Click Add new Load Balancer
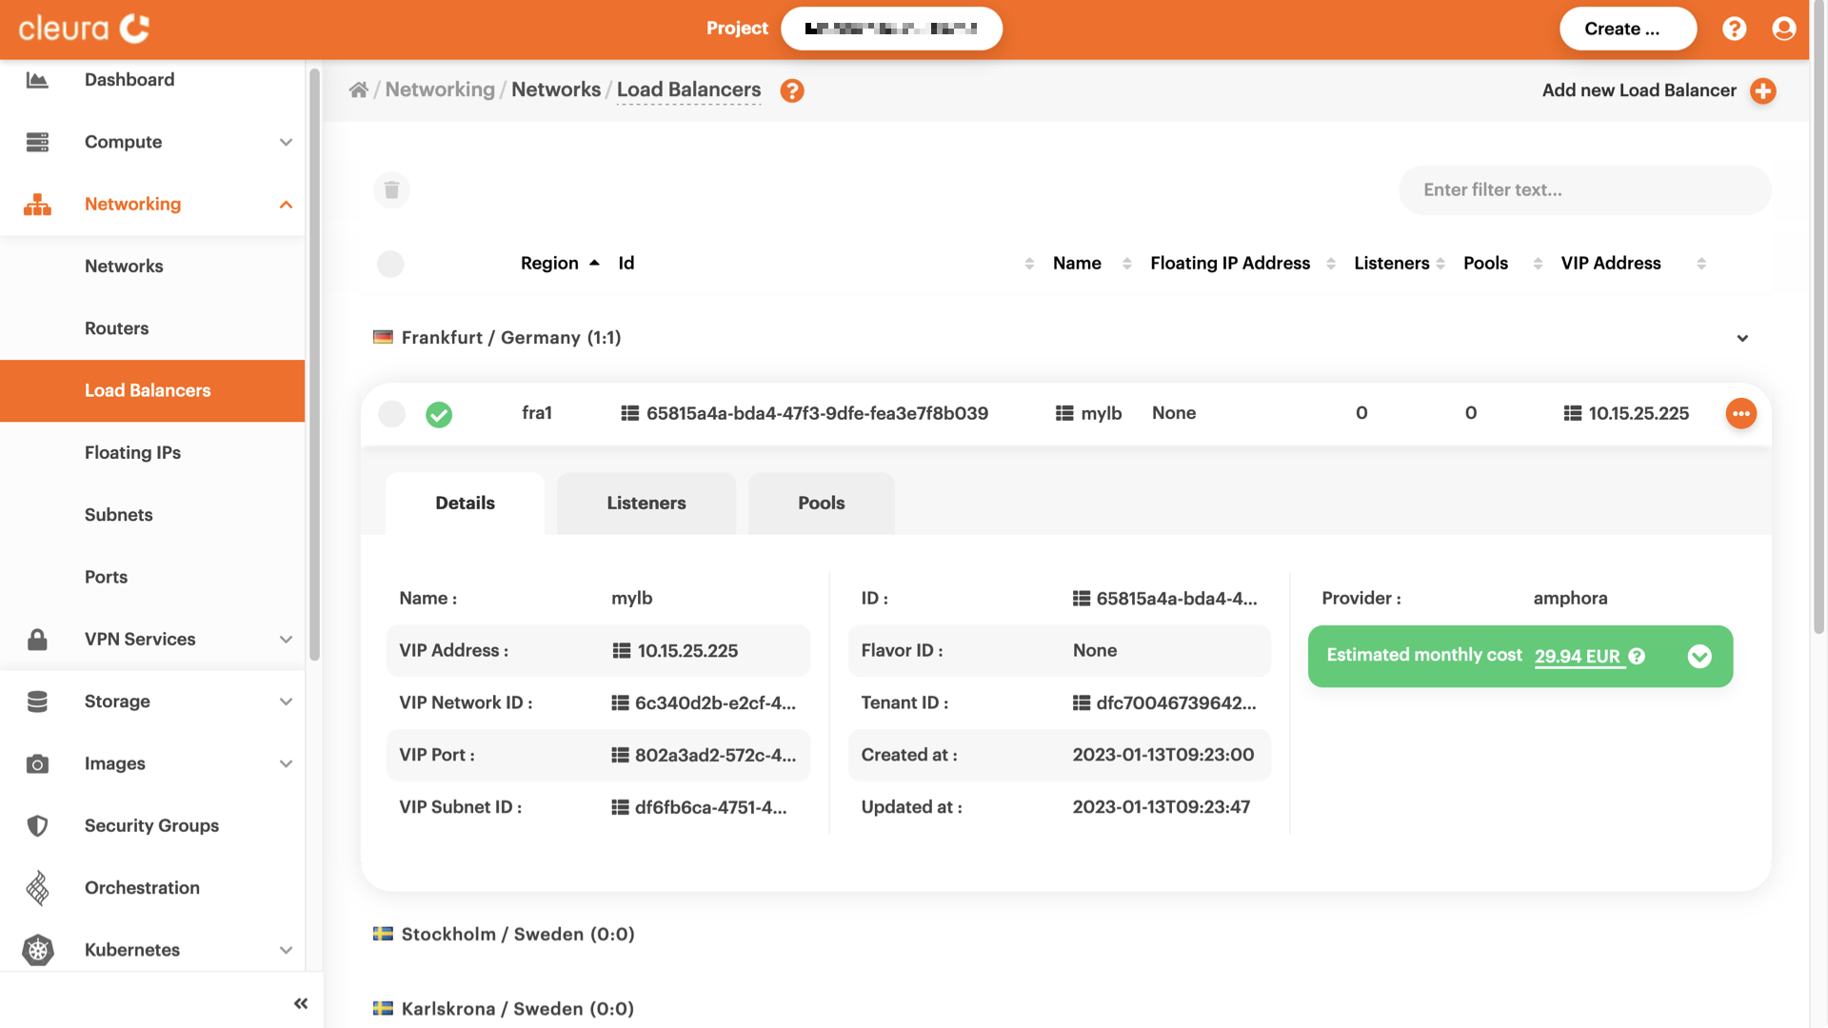This screenshot has width=1828, height=1028. tap(1659, 90)
